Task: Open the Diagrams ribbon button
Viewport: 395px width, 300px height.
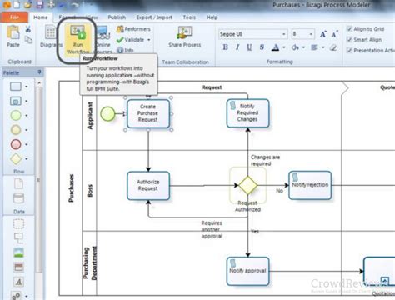Action: pos(51,37)
